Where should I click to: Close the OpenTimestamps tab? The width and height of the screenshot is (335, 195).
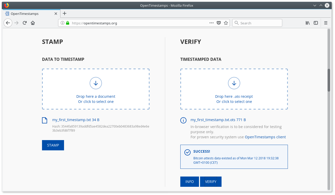pyautogui.click(x=56, y=14)
